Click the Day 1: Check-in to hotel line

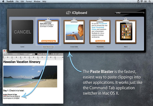(x=14, y=91)
